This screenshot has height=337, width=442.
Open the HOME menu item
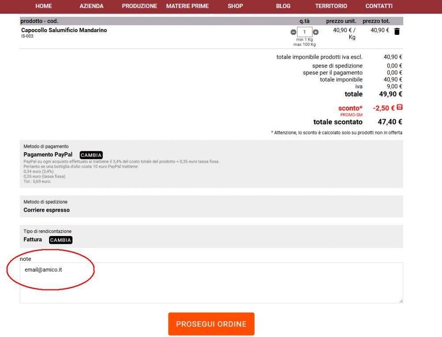coord(43,6)
